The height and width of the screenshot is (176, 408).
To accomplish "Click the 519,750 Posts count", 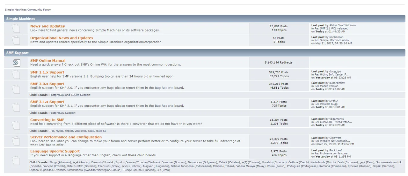I will (x=279, y=72).
